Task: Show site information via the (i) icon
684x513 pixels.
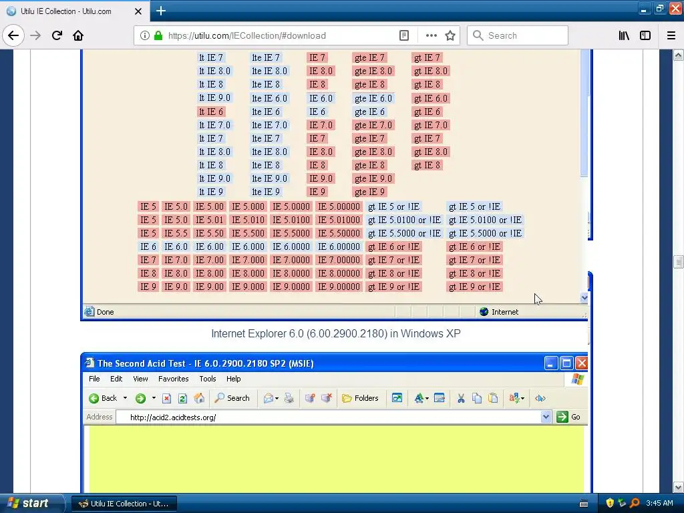Action: tap(144, 35)
